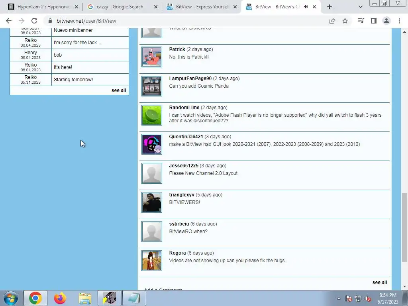The width and height of the screenshot is (408, 306).
Task: Click the Chrome taskbar icon
Action: [x=35, y=298]
